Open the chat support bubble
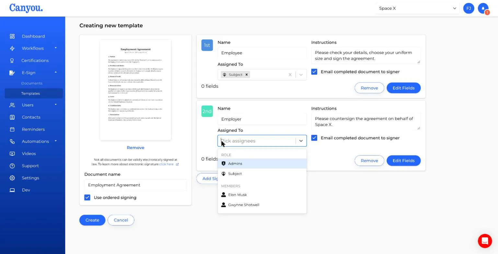 (485, 241)
